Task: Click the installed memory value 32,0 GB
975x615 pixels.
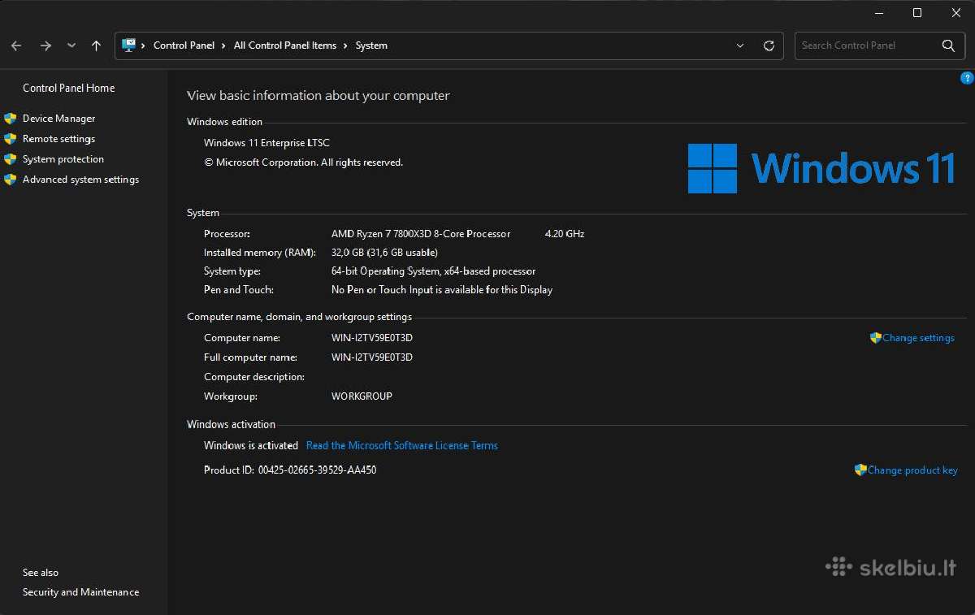Action: tap(384, 253)
